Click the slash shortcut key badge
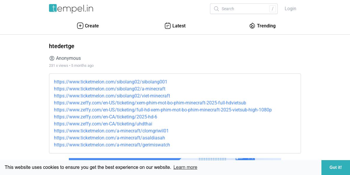The height and width of the screenshot is (175, 350). (272, 9)
